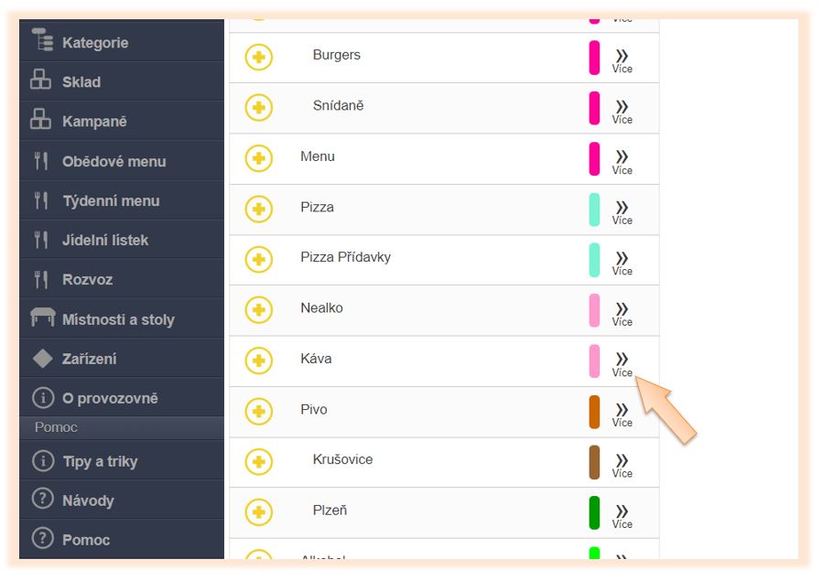
Task: Click the Snídaně category row
Action: click(444, 108)
